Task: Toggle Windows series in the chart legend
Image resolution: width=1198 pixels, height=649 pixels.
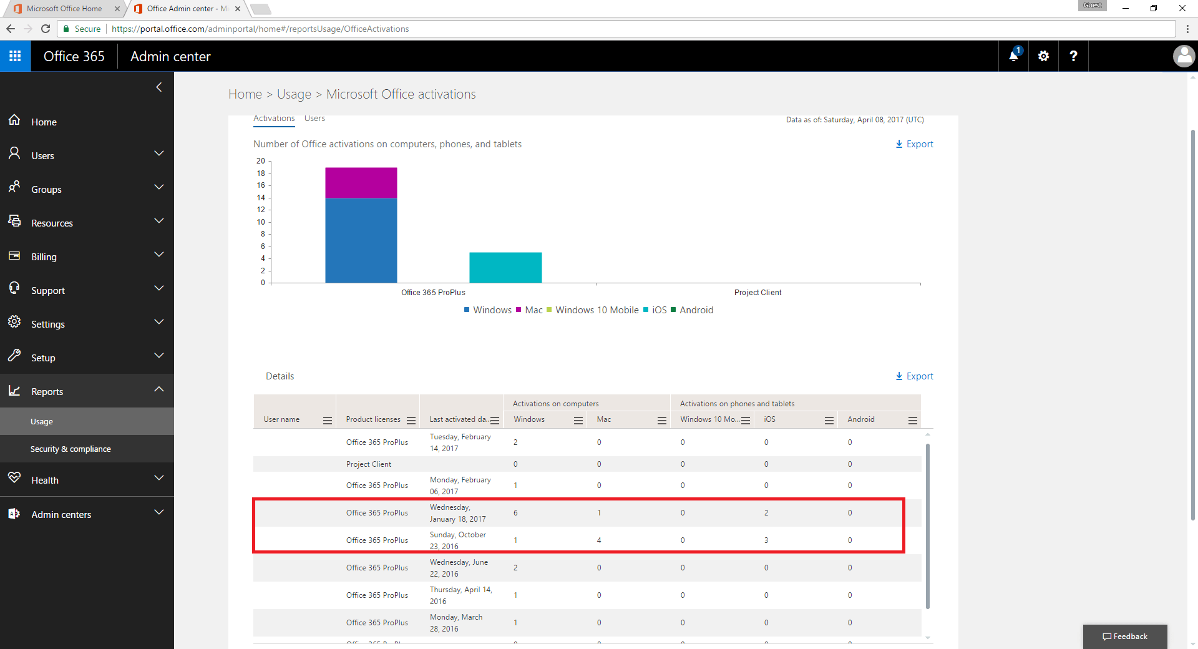Action: pyautogui.click(x=492, y=310)
